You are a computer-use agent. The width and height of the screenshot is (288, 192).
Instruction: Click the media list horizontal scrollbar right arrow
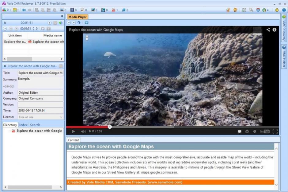[62, 59]
